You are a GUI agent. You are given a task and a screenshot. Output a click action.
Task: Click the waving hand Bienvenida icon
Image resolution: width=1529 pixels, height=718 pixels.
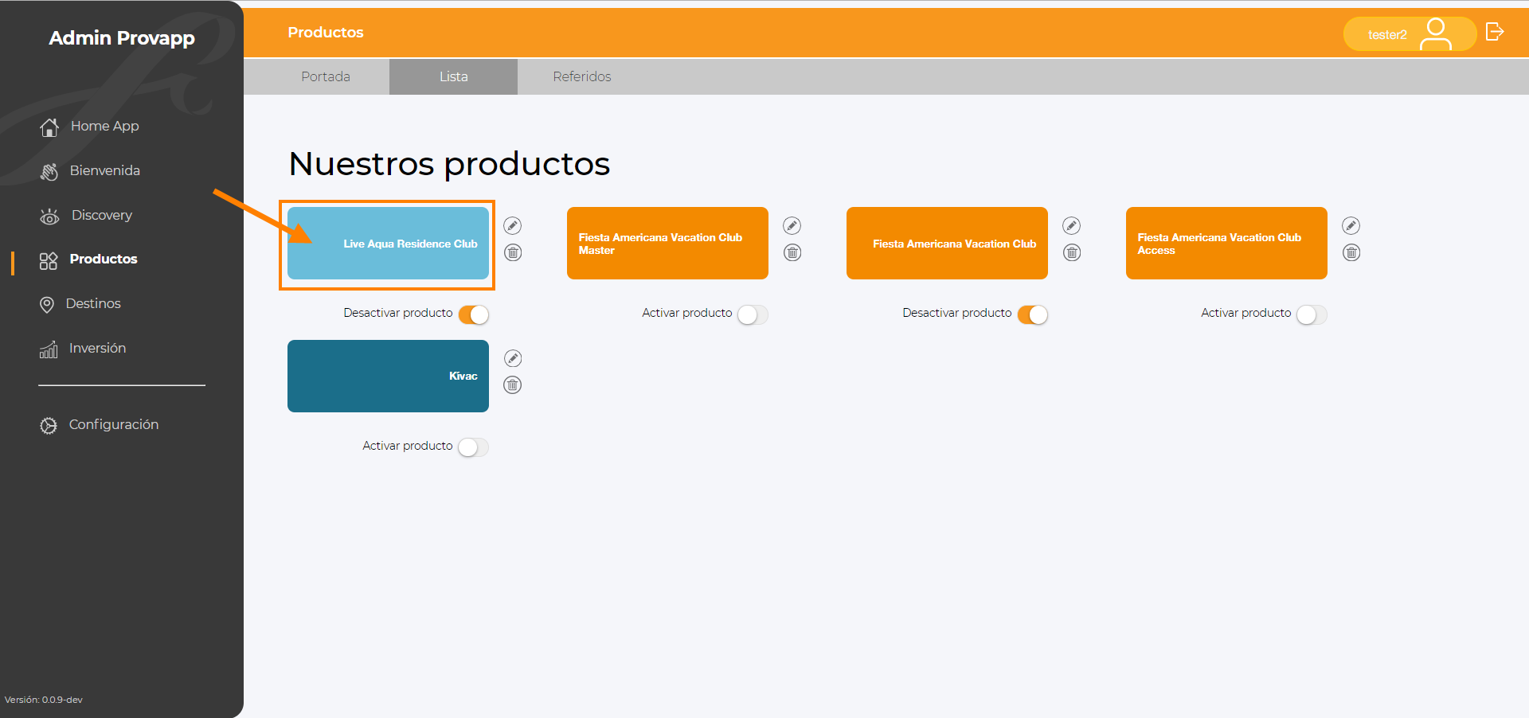(x=49, y=171)
